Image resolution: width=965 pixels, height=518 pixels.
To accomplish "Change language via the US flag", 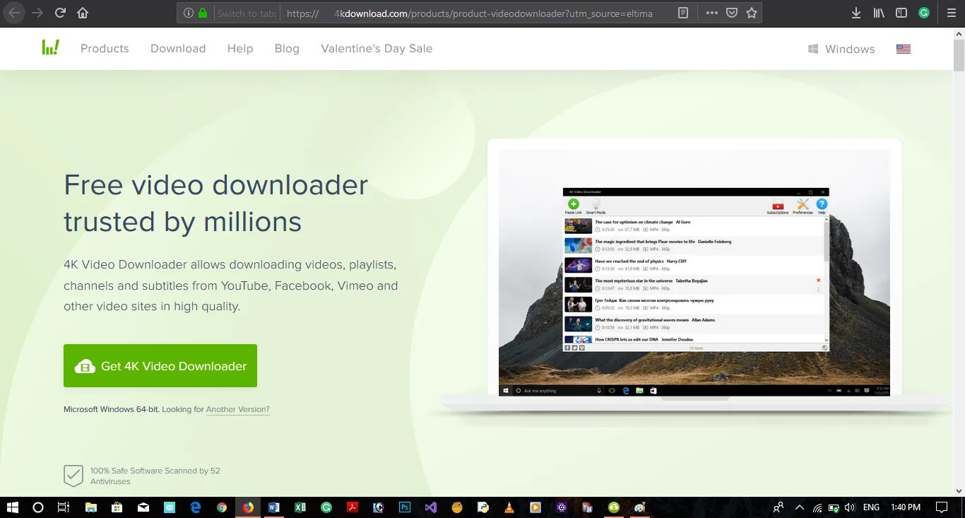I will pos(904,49).
